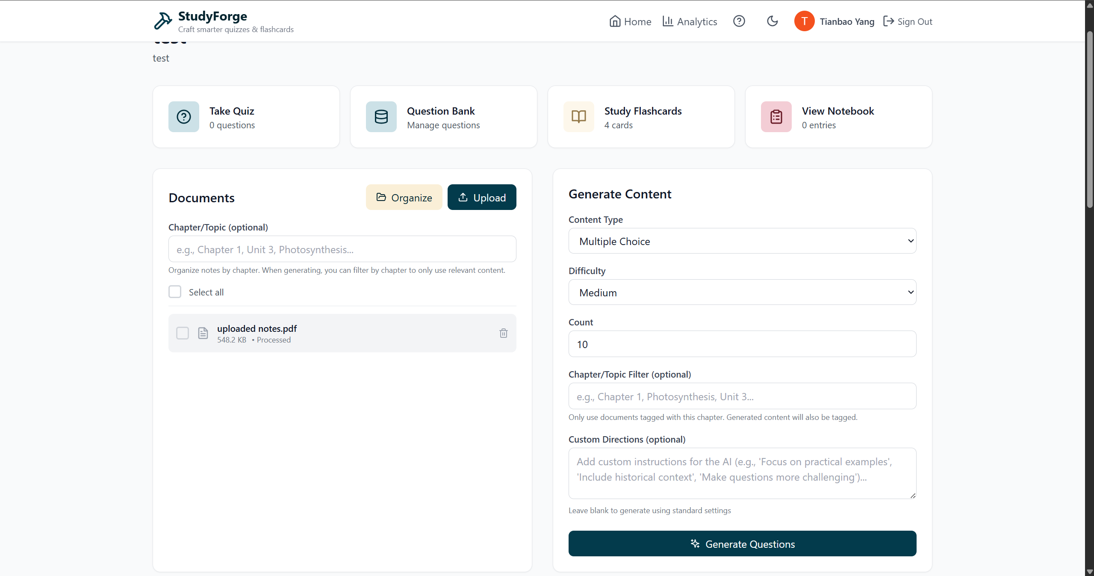1094x576 pixels.
Task: Expand the Content Type dropdown
Action: click(x=742, y=241)
